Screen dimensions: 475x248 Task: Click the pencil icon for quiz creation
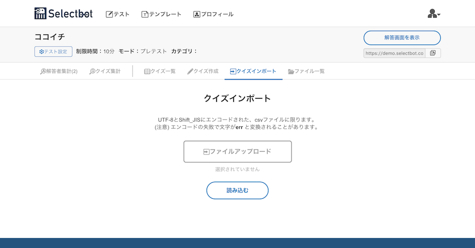[190, 72]
